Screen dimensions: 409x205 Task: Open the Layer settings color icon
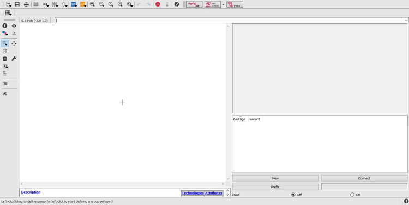coord(5,33)
